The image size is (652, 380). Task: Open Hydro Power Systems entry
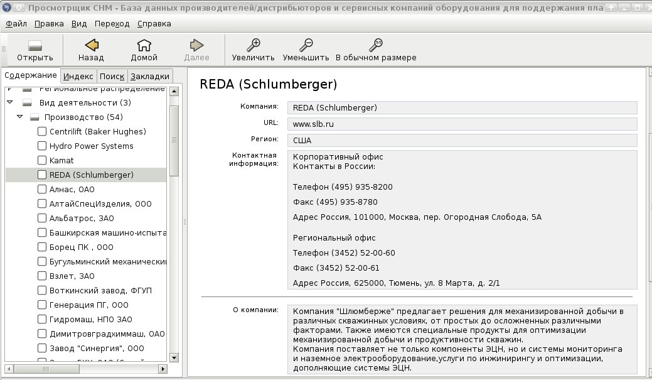tap(92, 146)
